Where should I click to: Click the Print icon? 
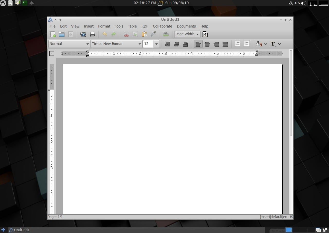92,34
